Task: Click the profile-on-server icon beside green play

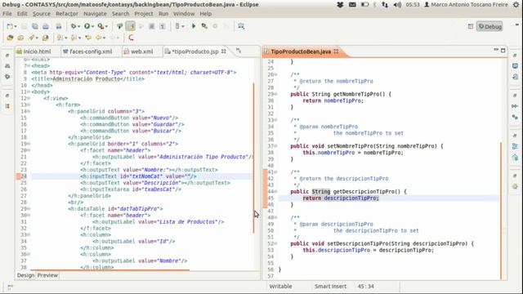Action: pos(204,26)
